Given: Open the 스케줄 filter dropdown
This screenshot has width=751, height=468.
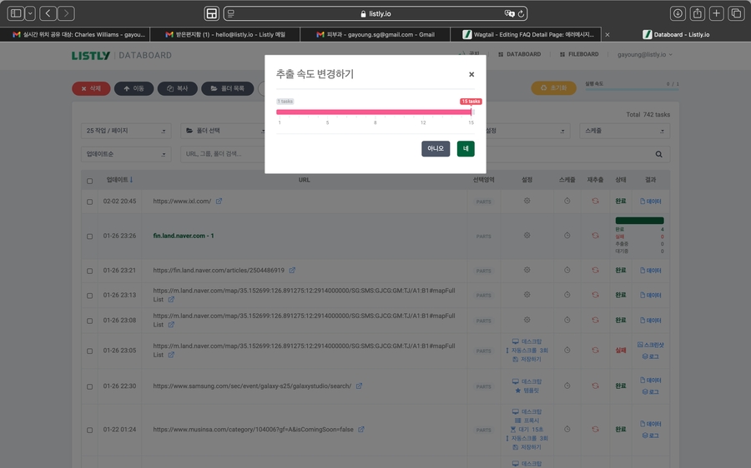Looking at the screenshot, I should tap(624, 131).
